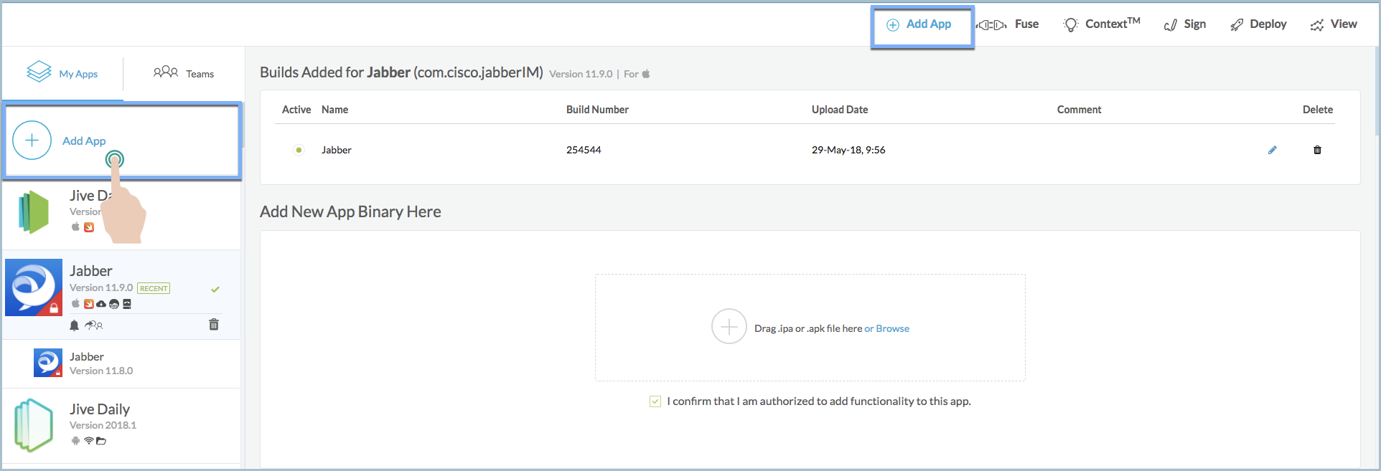Click the chart icon beside View
The height and width of the screenshot is (471, 1381).
(1317, 25)
